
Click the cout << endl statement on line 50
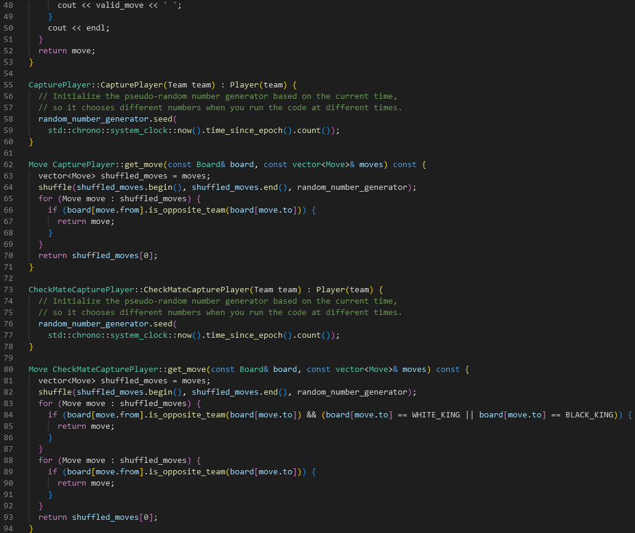tap(79, 28)
